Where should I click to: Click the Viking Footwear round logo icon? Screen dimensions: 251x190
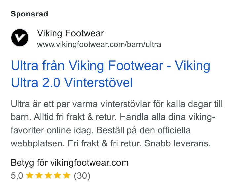[20, 38]
